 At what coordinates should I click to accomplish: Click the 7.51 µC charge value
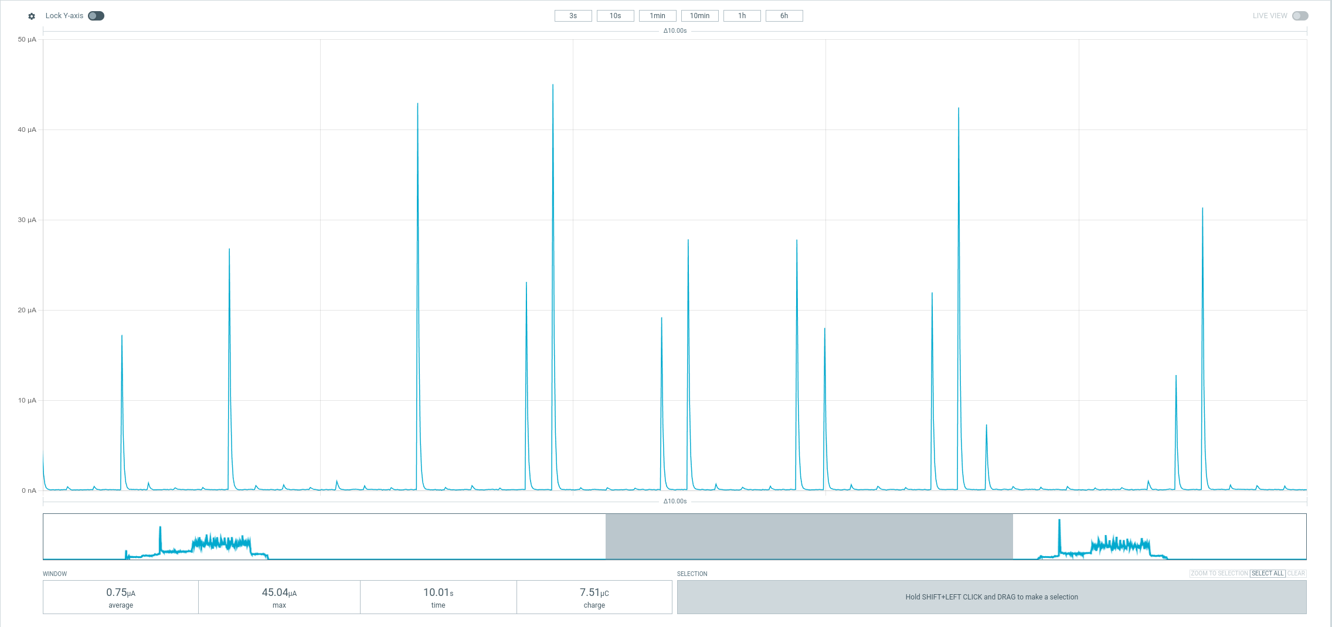coord(594,592)
